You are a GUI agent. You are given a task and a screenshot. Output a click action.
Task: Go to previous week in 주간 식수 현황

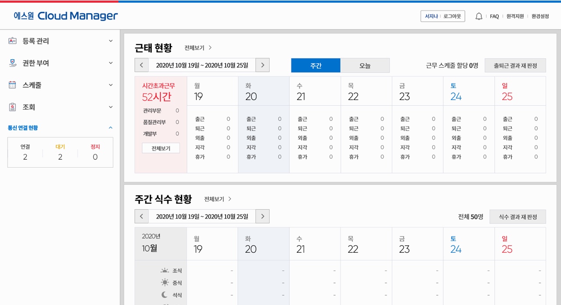(x=142, y=216)
